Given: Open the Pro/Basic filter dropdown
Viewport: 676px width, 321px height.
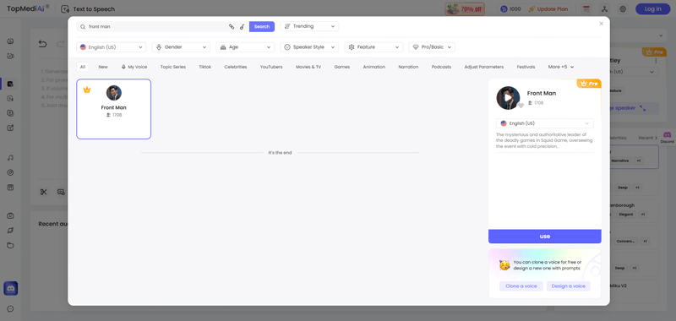Looking at the screenshot, I should 432,47.
